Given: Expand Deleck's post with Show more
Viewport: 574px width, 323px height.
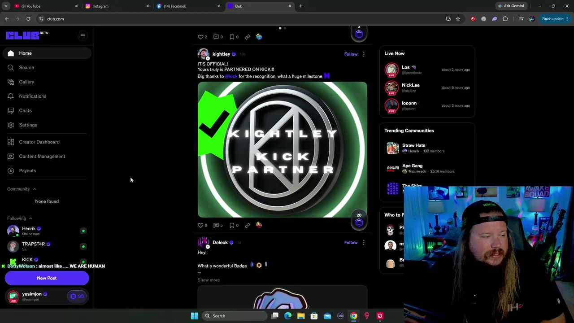Looking at the screenshot, I should click(209, 280).
